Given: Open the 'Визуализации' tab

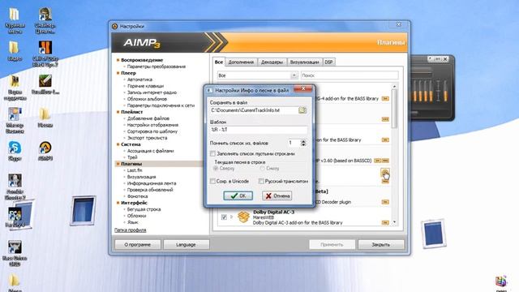Looking at the screenshot, I should click(x=305, y=62).
